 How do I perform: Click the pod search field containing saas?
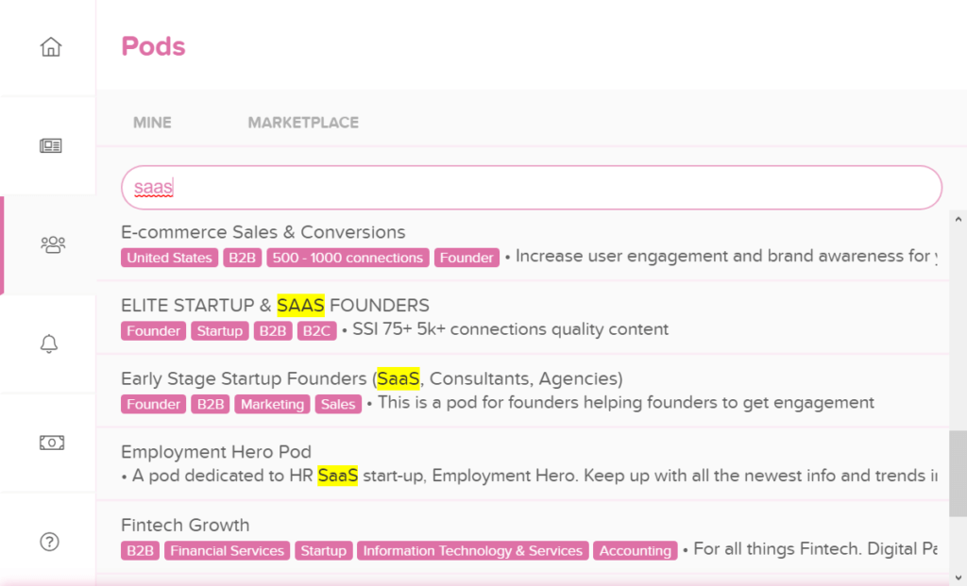(531, 188)
